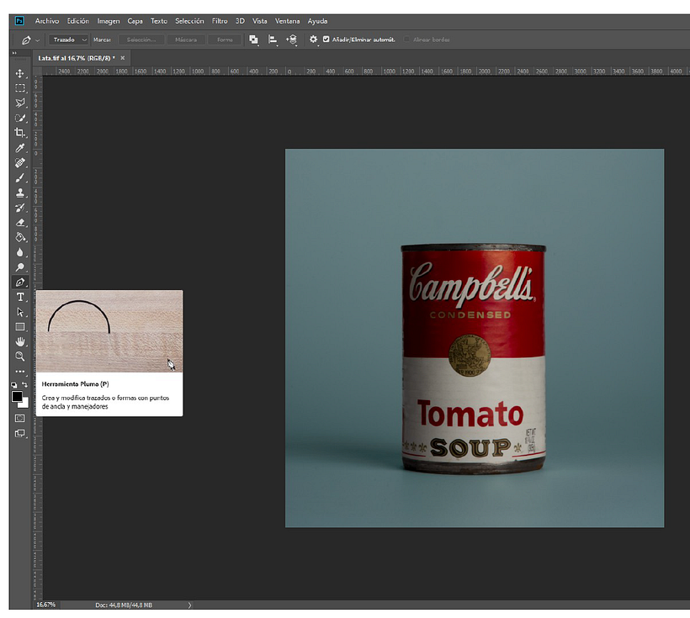Select the Paint Bucket tool
Screen dimensions: 690x618
click(x=20, y=237)
